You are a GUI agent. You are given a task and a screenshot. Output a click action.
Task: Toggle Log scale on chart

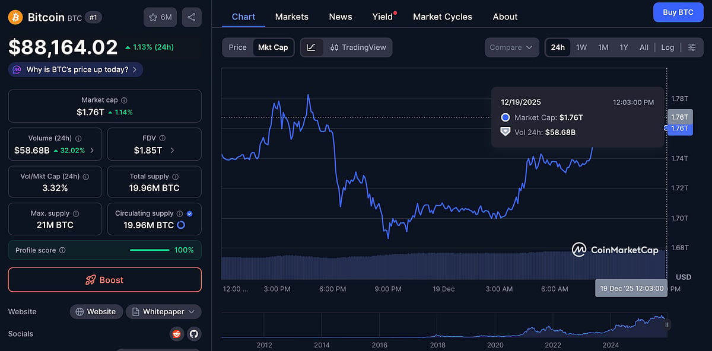(667, 47)
